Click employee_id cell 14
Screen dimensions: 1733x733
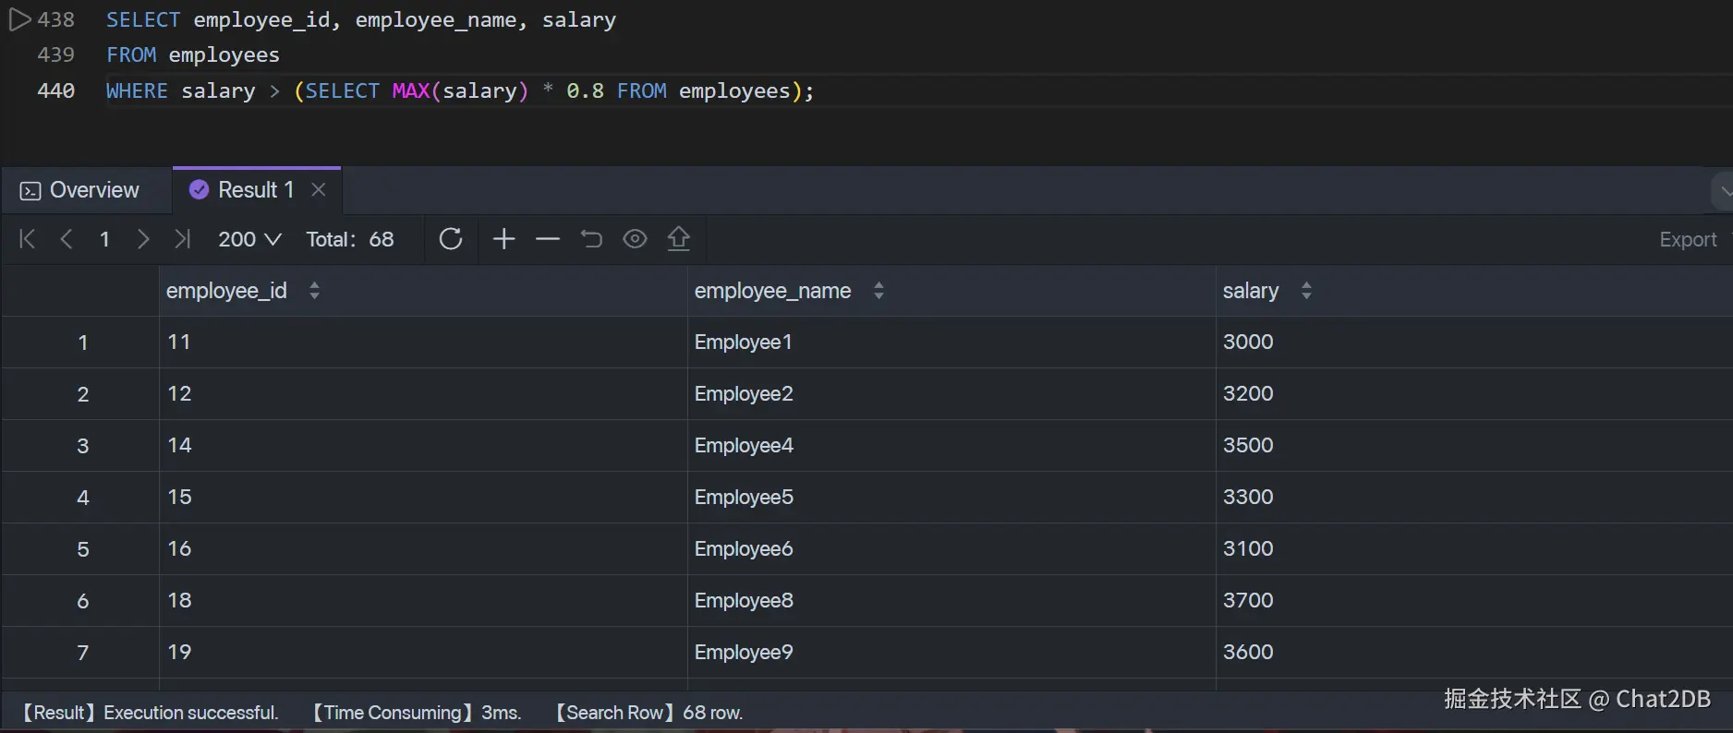(x=423, y=446)
